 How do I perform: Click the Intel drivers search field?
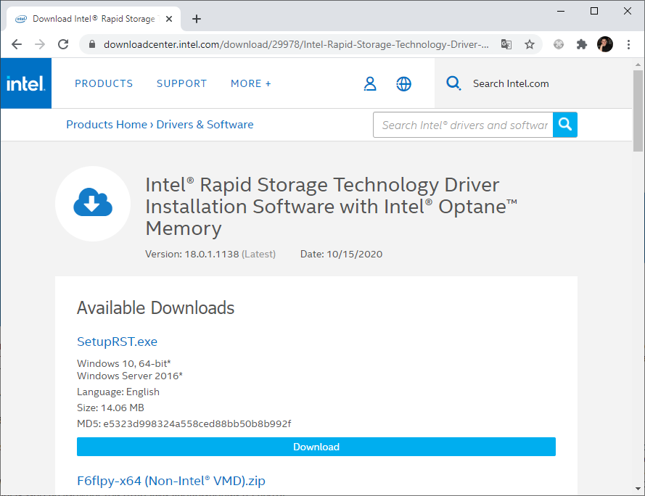coord(463,124)
